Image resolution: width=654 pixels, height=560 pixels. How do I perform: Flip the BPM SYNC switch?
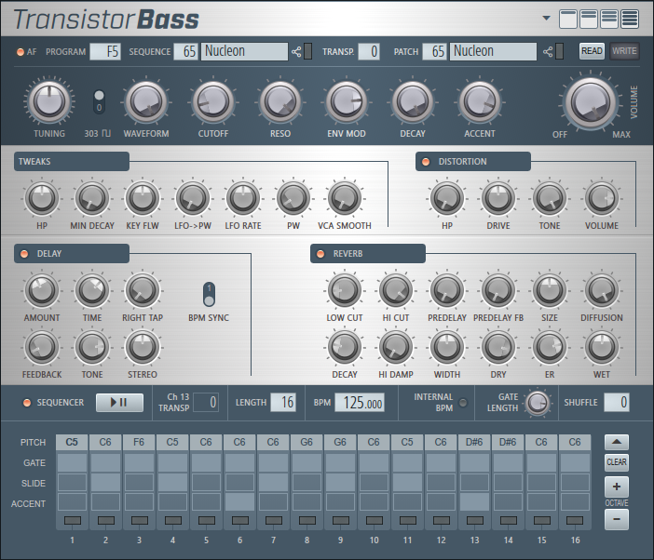210,294
